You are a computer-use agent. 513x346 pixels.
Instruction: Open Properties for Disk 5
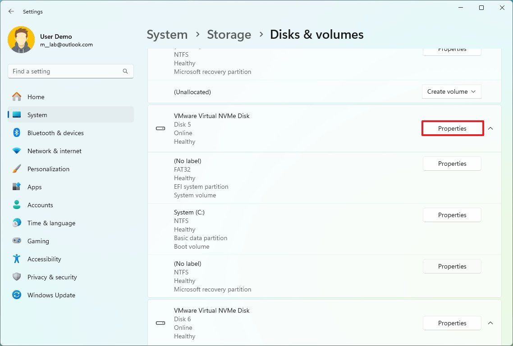point(452,128)
